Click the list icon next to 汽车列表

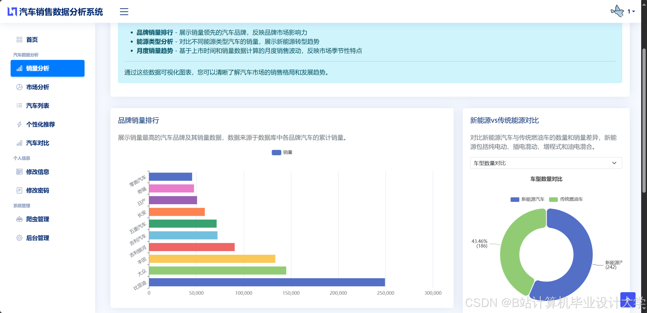pos(19,106)
